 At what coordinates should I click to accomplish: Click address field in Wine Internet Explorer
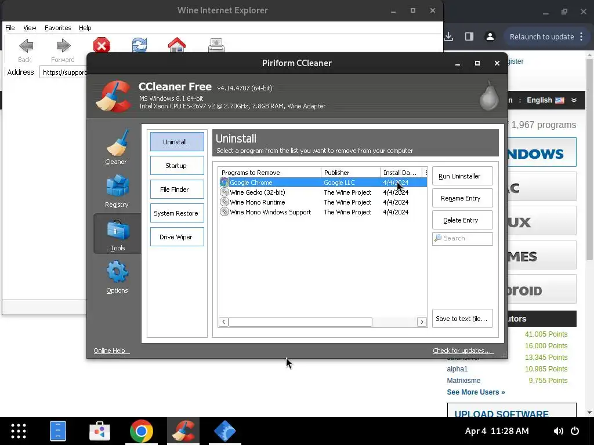(x=64, y=72)
